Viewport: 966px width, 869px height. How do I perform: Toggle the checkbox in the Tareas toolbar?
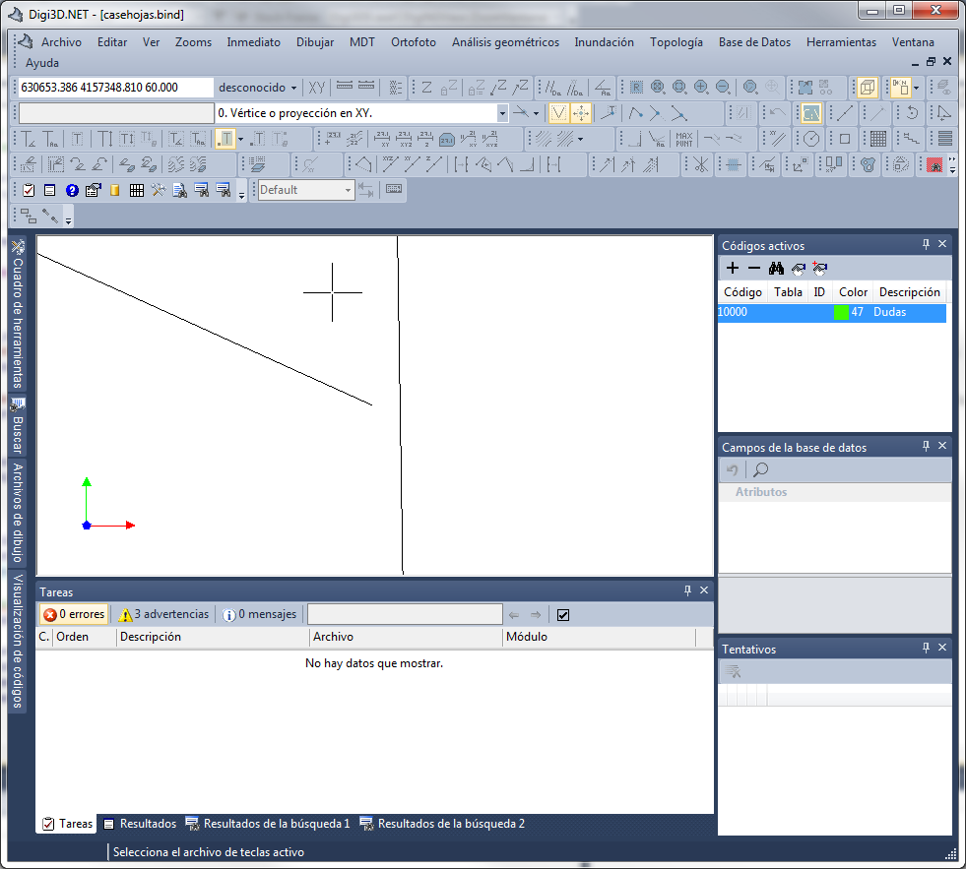563,615
